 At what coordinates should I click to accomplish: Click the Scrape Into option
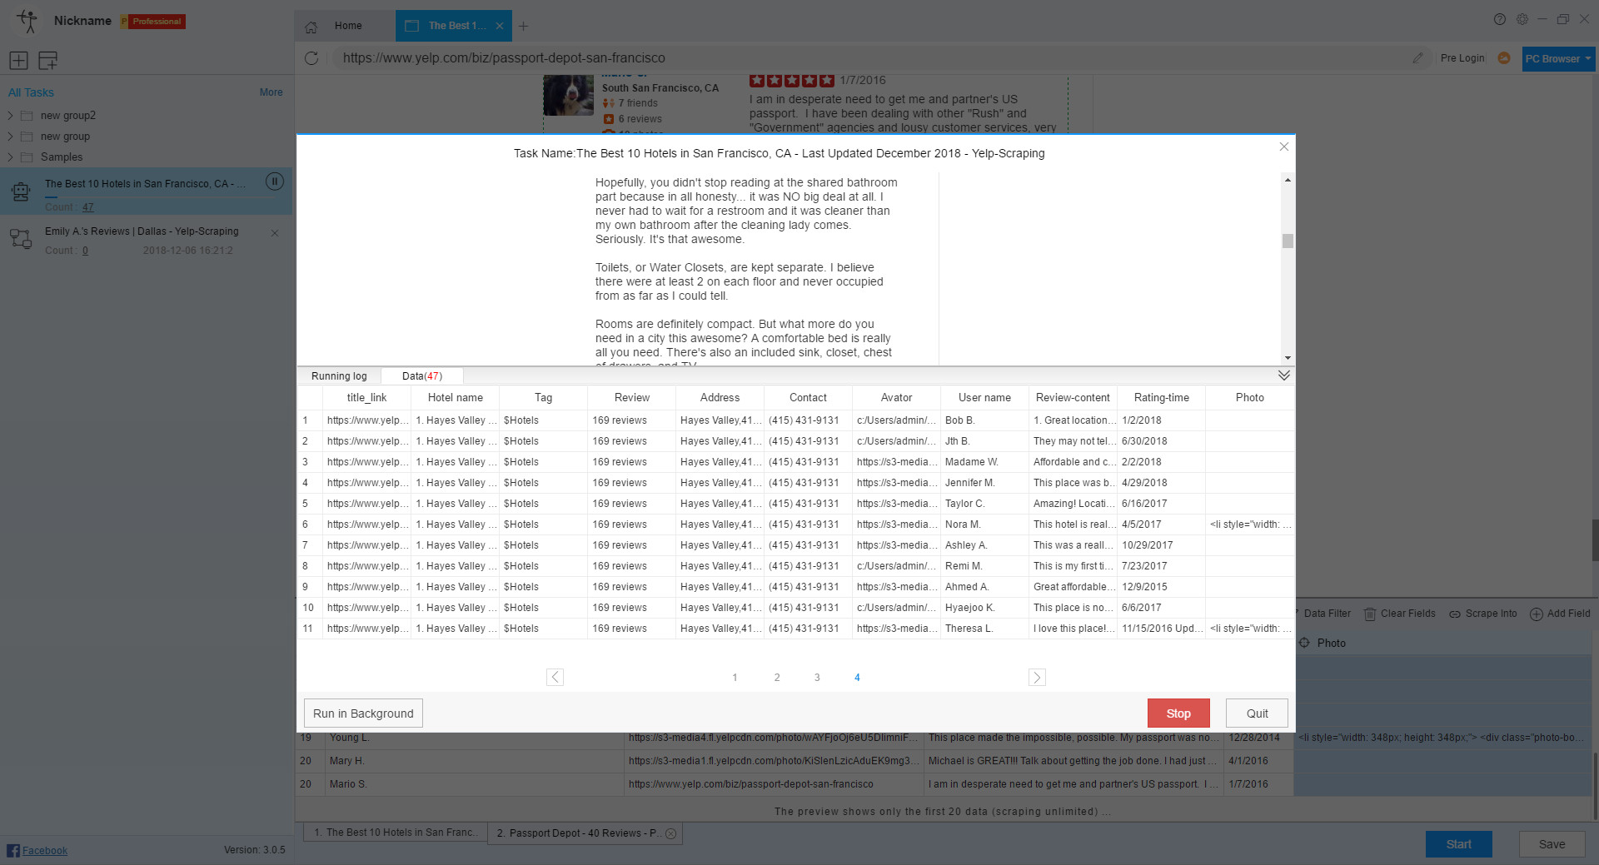pos(1482,614)
